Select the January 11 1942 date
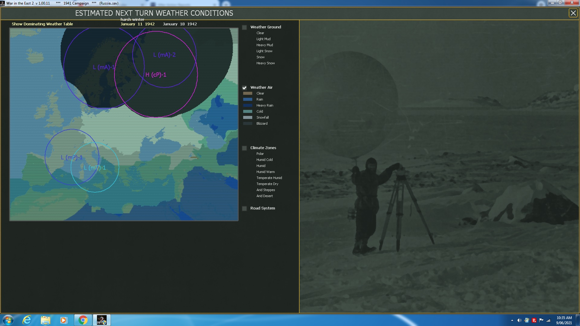580x326 pixels. pyautogui.click(x=137, y=24)
